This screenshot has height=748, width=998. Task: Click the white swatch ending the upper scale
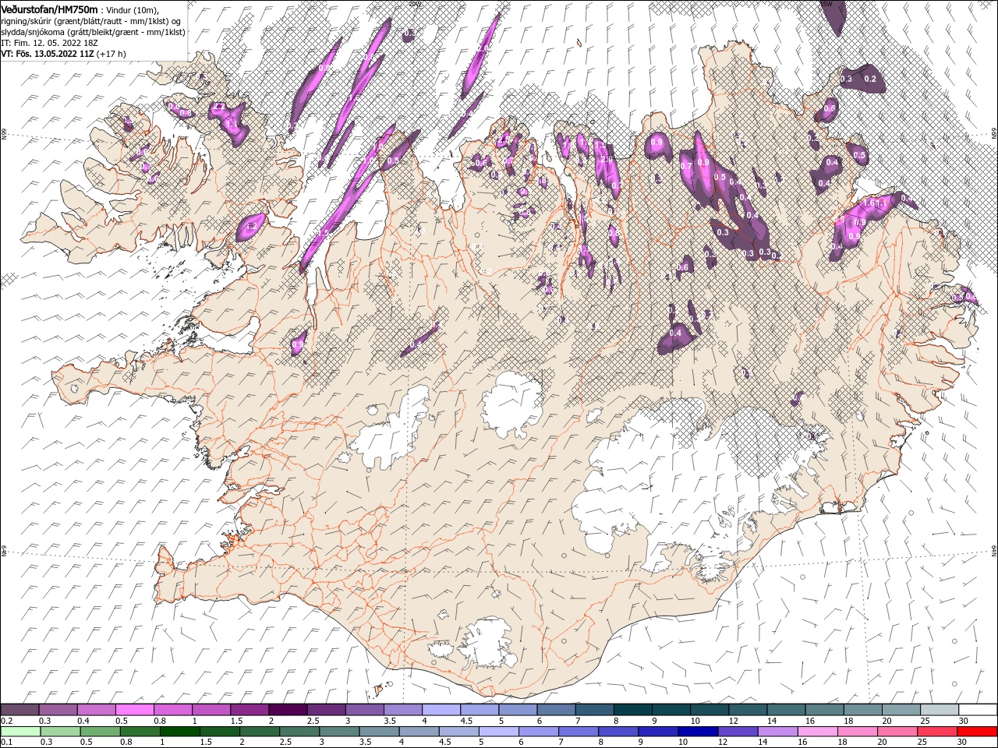click(977, 709)
